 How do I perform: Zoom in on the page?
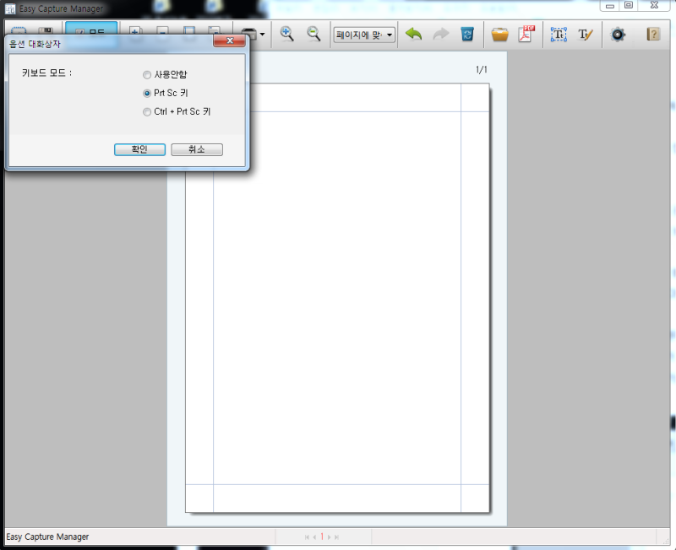coord(287,34)
